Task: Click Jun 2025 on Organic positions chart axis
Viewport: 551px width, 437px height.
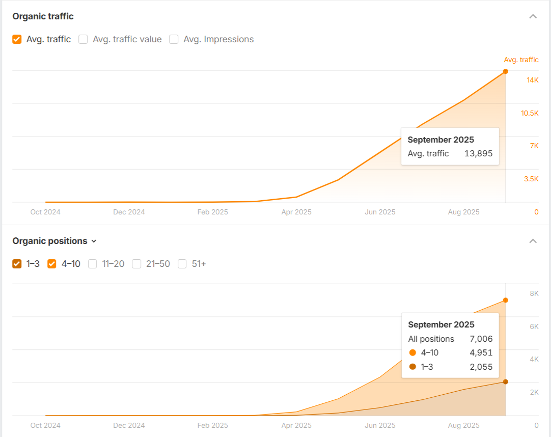Action: [380, 425]
